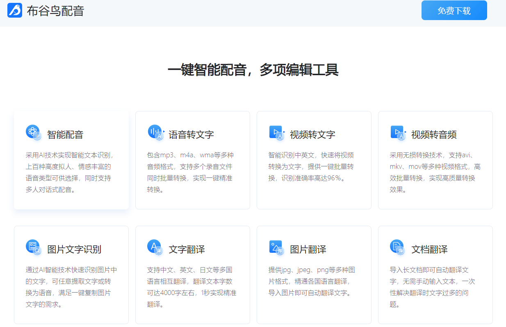Screen dimensions: 506x327
Task: Click the 布谷鸟配音 bird logo icon
Action: coord(15,10)
